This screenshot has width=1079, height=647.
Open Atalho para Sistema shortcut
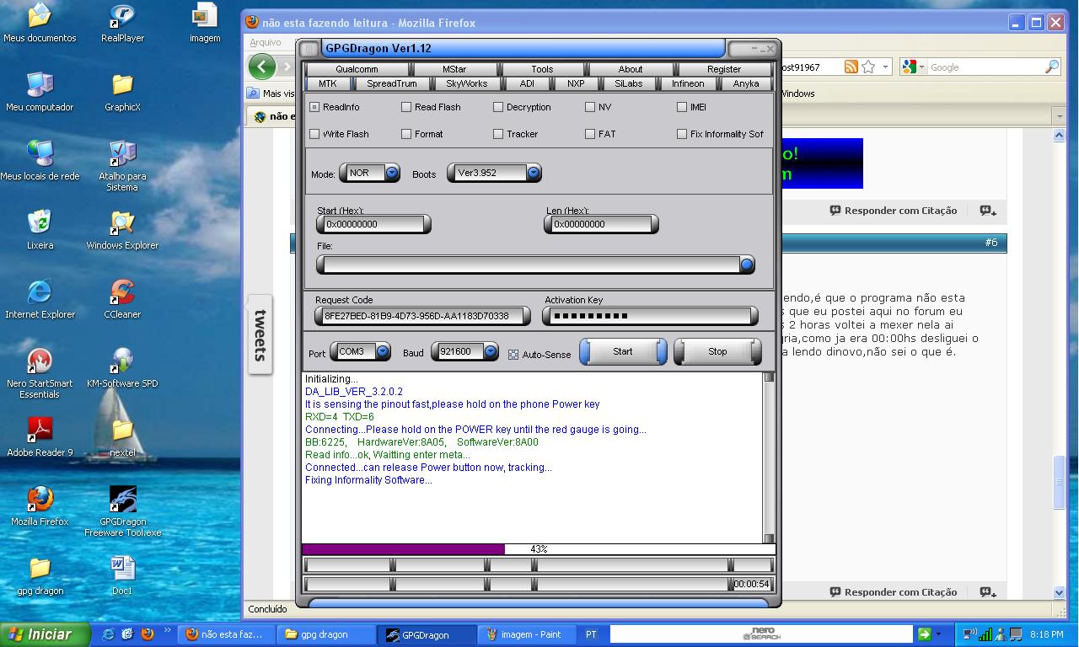point(122,166)
